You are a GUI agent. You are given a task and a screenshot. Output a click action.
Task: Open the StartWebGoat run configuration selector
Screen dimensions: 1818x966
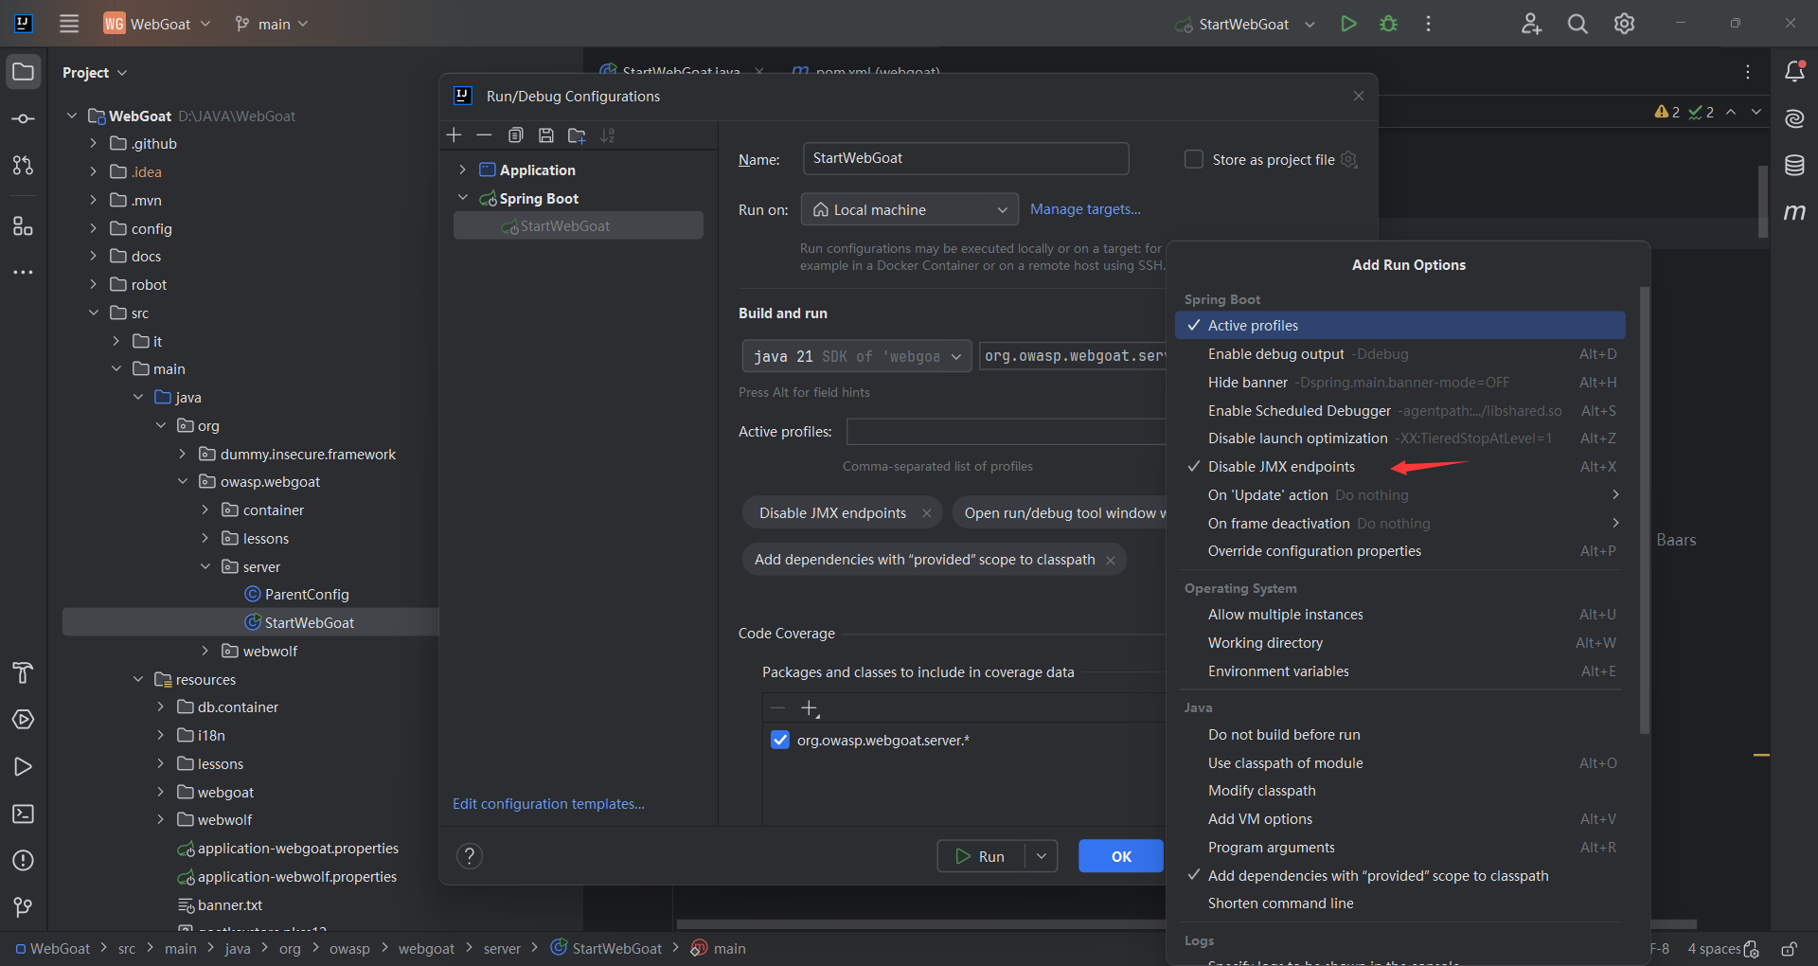tap(1244, 24)
